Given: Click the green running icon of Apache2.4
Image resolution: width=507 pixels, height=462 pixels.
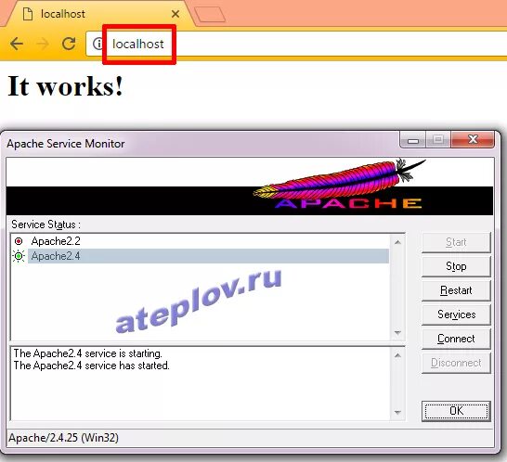Looking at the screenshot, I should (x=19, y=256).
